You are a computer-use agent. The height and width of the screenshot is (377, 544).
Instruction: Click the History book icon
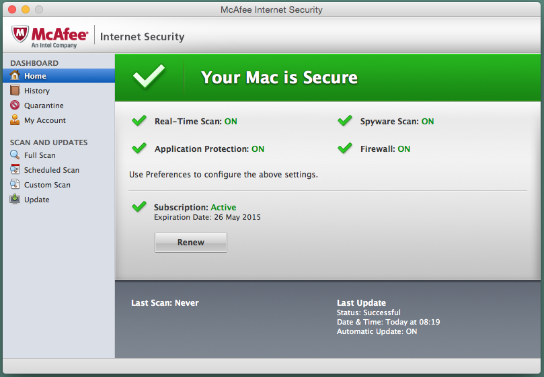pyautogui.click(x=15, y=91)
